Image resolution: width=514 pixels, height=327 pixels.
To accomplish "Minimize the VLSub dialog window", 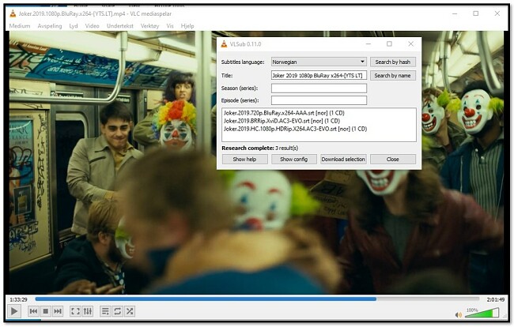I will [368, 44].
